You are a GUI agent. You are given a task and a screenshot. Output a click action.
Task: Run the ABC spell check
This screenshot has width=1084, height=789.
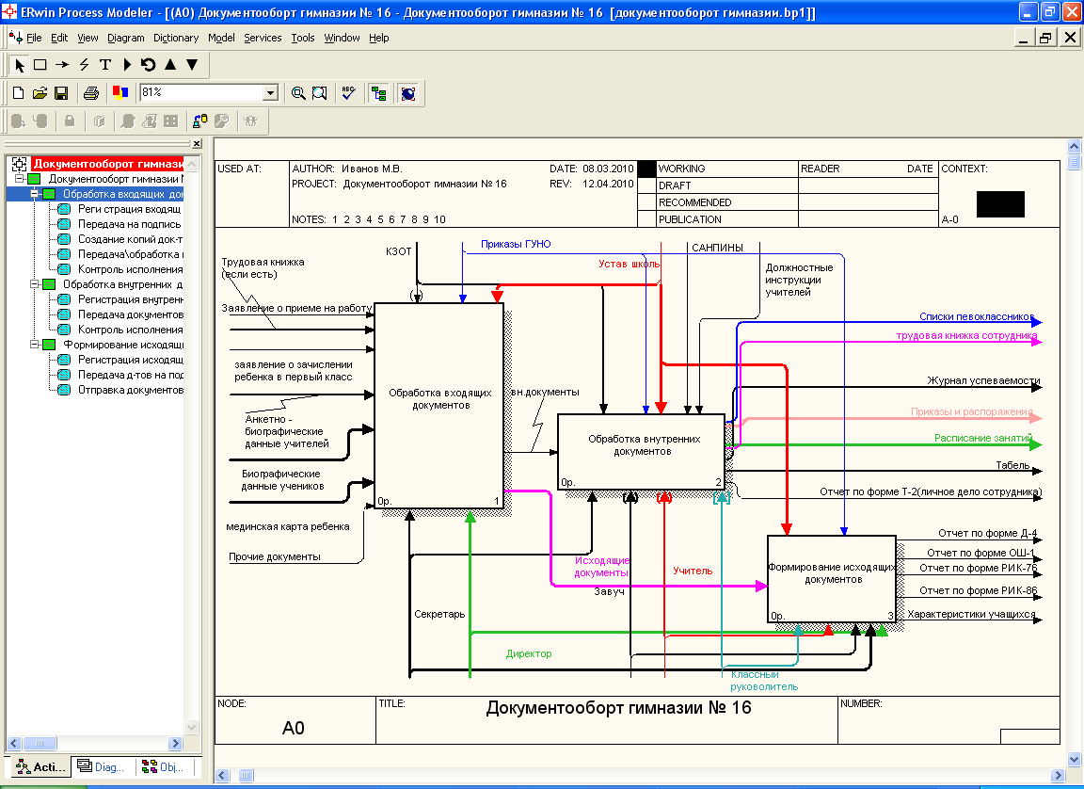348,93
